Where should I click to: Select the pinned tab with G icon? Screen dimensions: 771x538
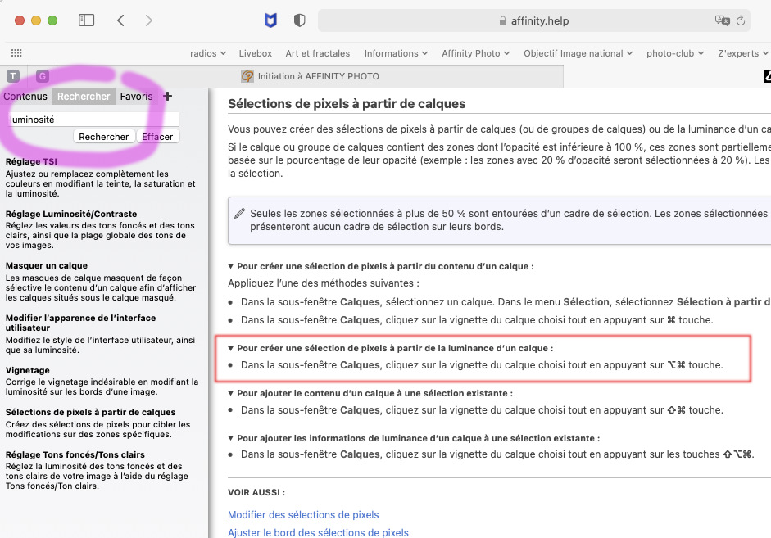click(x=43, y=76)
